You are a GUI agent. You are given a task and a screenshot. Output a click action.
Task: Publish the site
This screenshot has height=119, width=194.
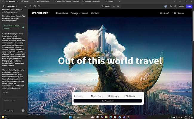(181, 6)
